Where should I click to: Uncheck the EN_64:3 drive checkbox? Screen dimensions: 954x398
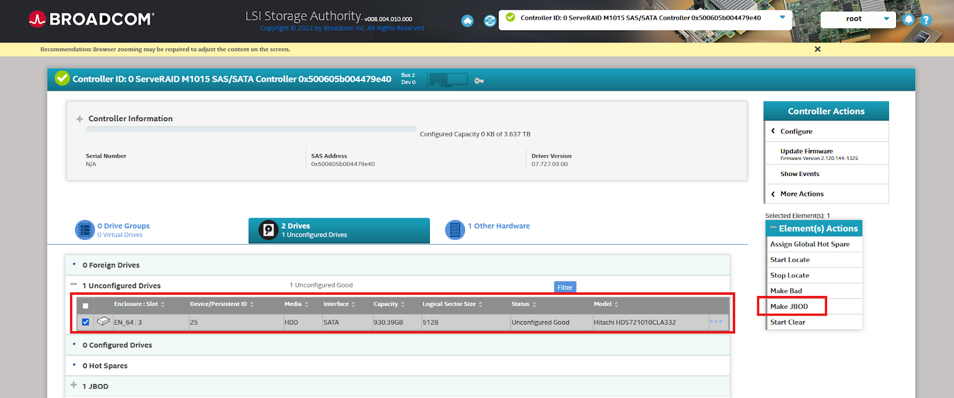pyautogui.click(x=85, y=322)
